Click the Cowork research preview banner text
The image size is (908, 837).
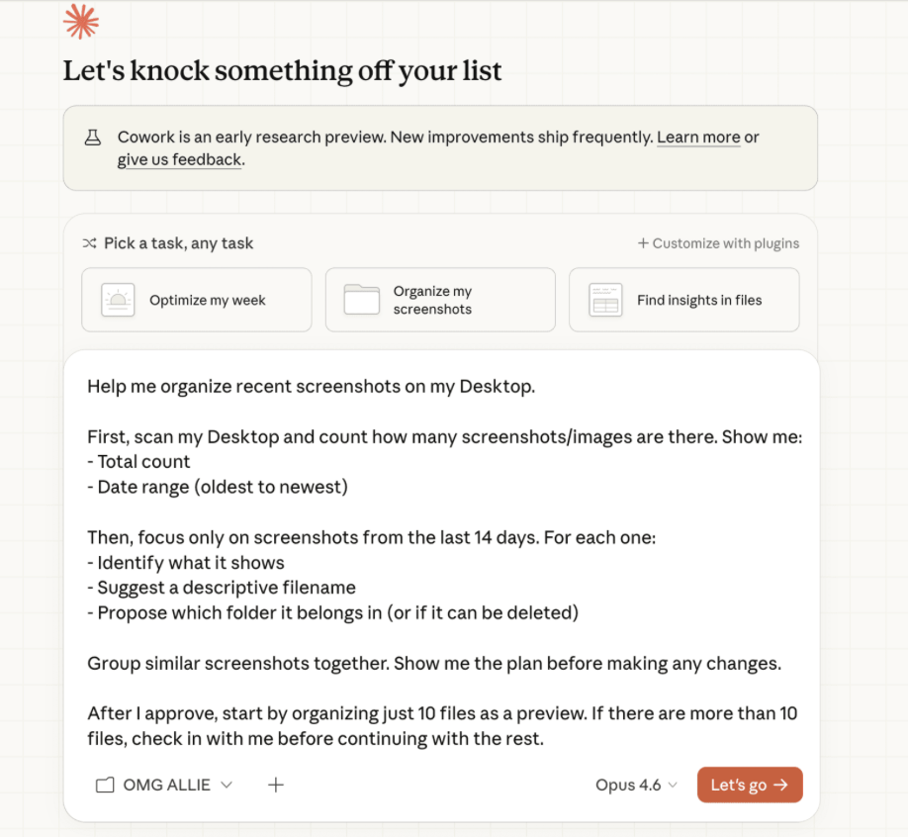(386, 138)
